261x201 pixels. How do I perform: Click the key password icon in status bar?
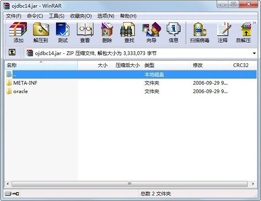[x=16, y=194]
